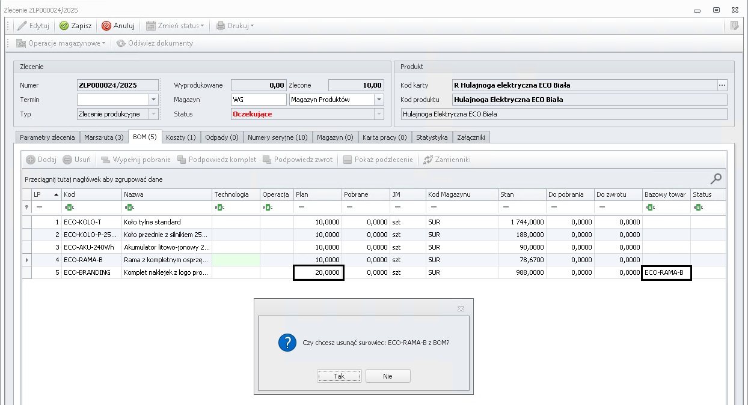Click the ABC filter icon under Bazowy towar

click(x=649, y=208)
